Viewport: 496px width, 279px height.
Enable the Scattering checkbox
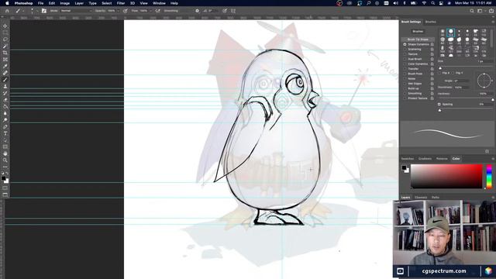click(405, 50)
